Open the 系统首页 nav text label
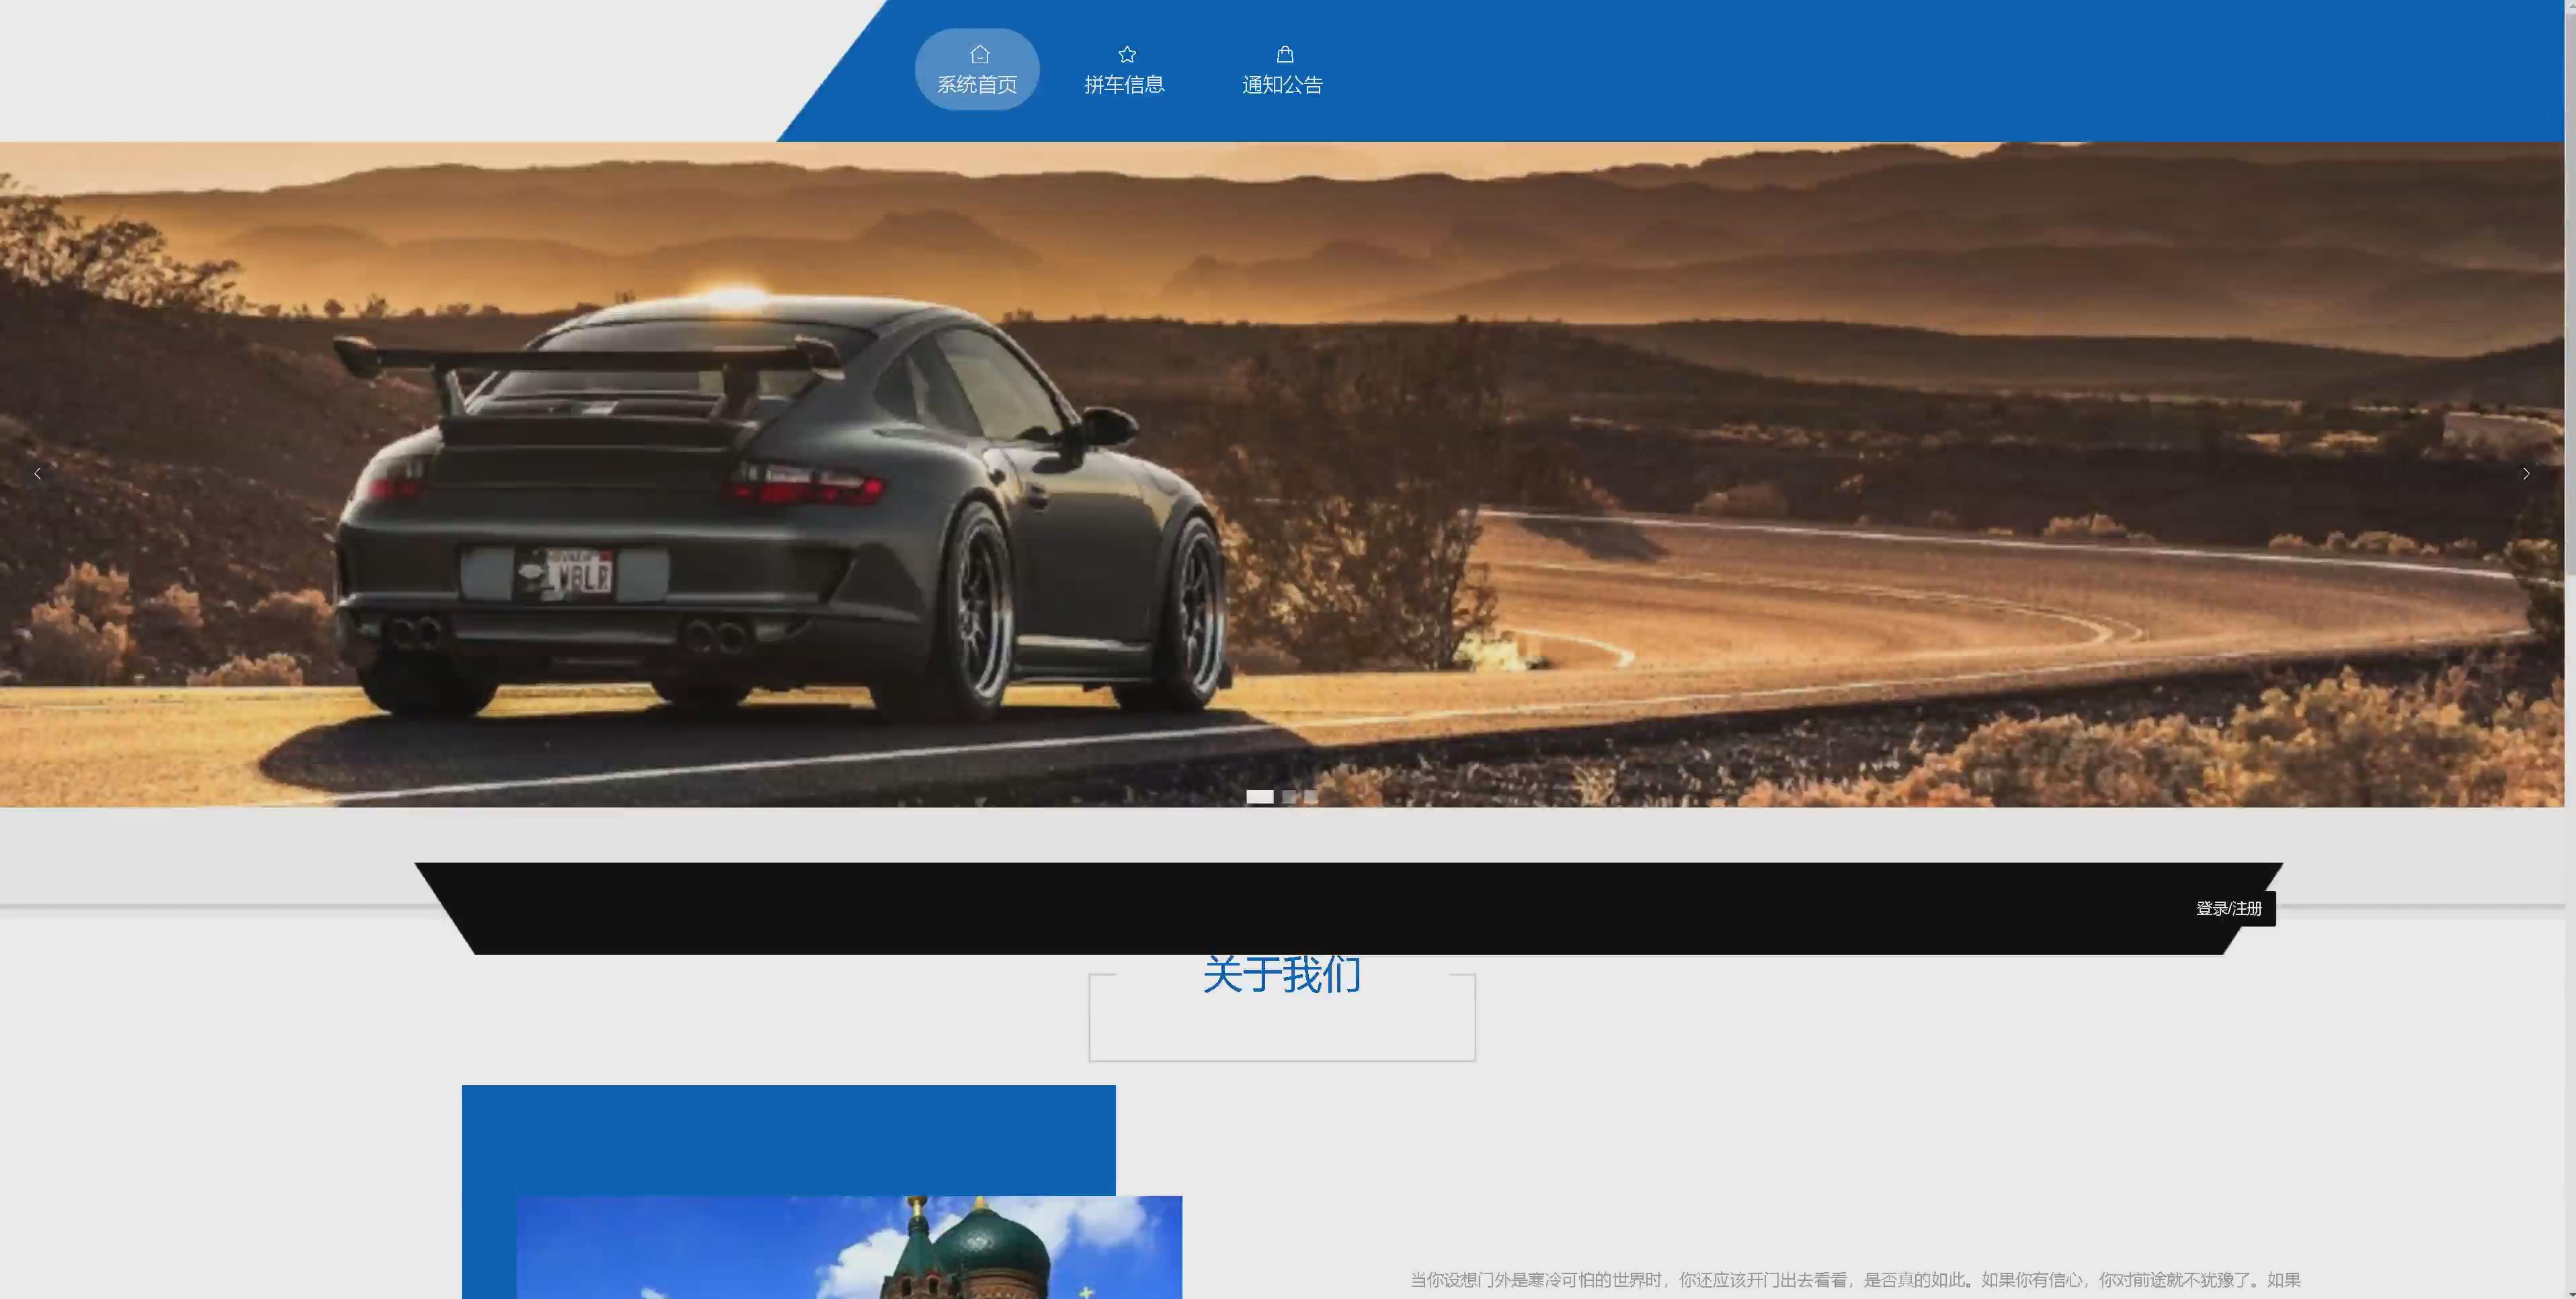This screenshot has height=1299, width=2576. [977, 85]
